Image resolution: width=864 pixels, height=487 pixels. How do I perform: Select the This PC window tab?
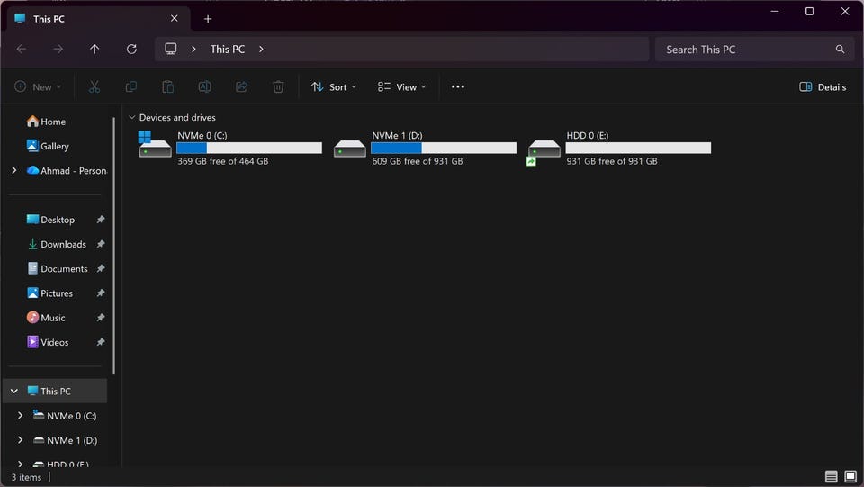point(98,19)
